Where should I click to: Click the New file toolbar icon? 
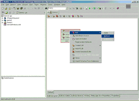pyautogui.click(x=3, y=8)
